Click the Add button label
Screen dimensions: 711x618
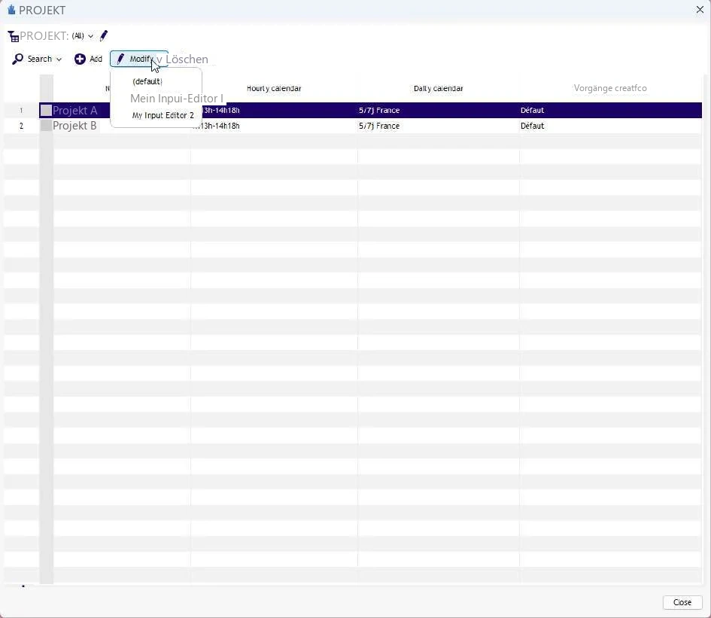96,59
